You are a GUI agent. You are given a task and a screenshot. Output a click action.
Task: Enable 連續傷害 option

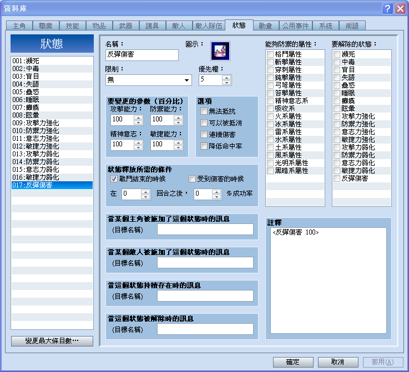coord(204,135)
